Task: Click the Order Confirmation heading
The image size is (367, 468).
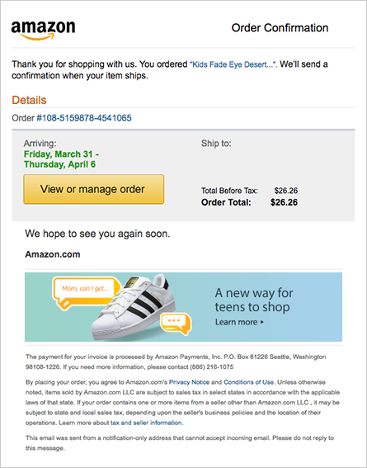Action: coord(280,28)
